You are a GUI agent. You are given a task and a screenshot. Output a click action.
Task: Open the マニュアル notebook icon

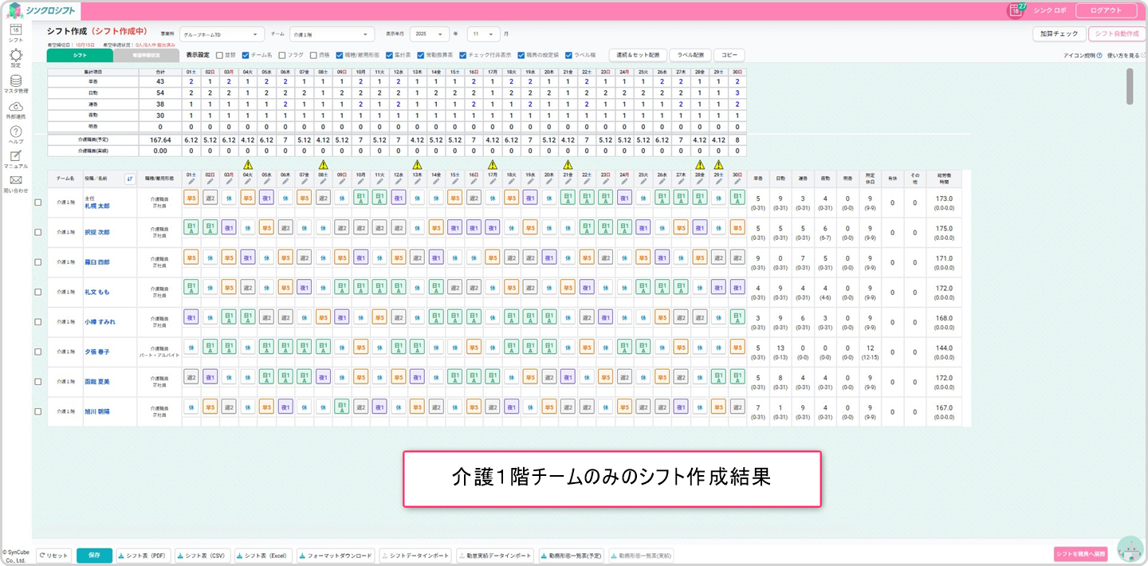[15, 156]
